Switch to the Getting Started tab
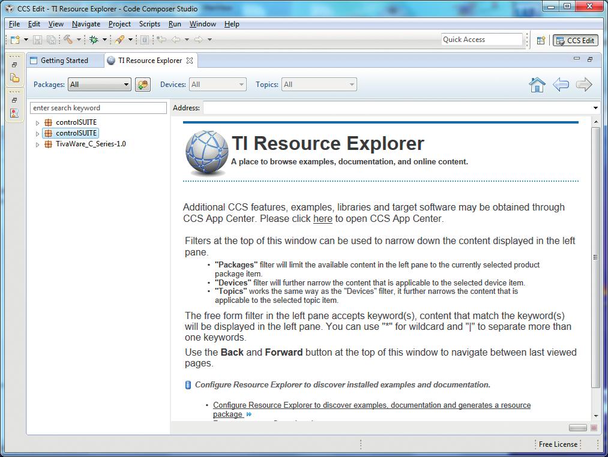The width and height of the screenshot is (608, 457). click(x=64, y=61)
